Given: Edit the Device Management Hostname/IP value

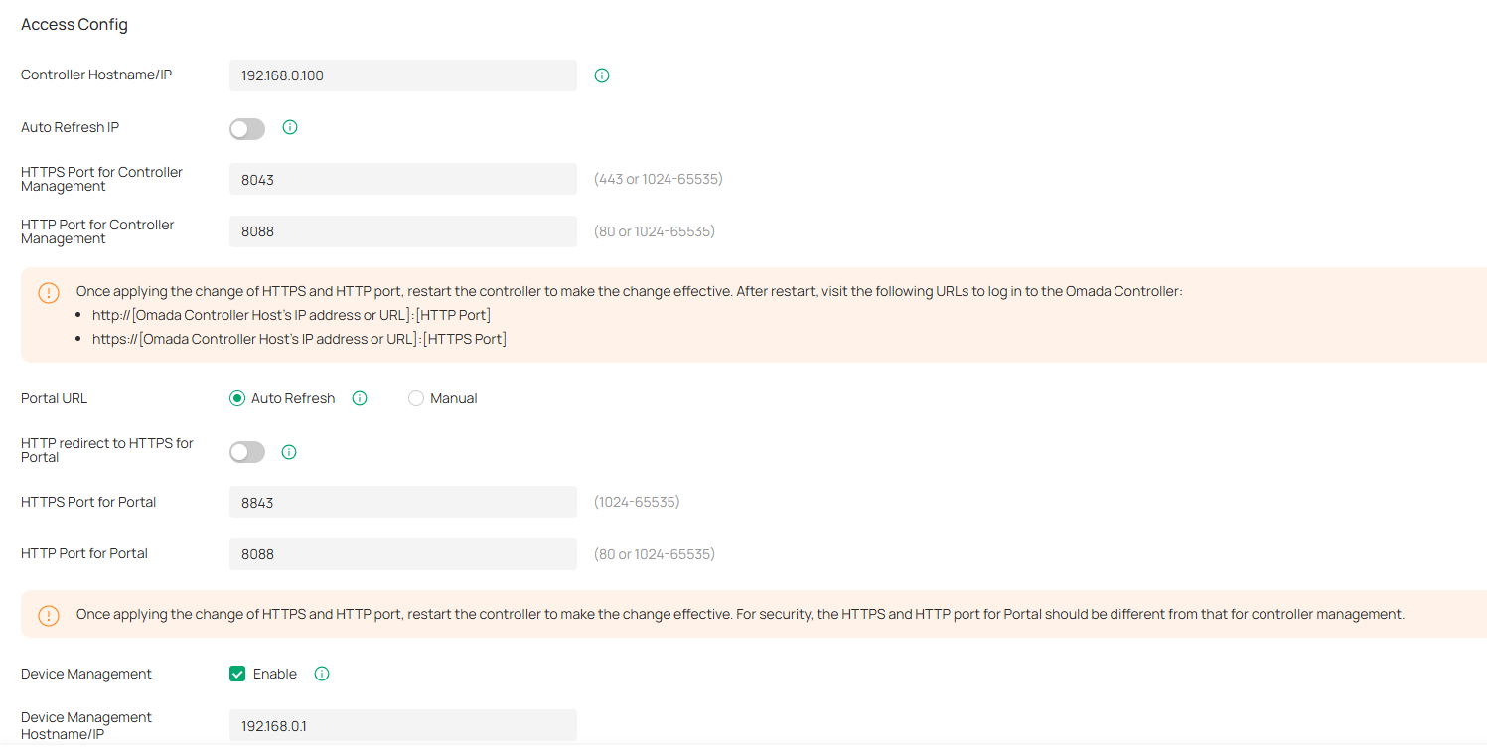Looking at the screenshot, I should click(x=402, y=725).
